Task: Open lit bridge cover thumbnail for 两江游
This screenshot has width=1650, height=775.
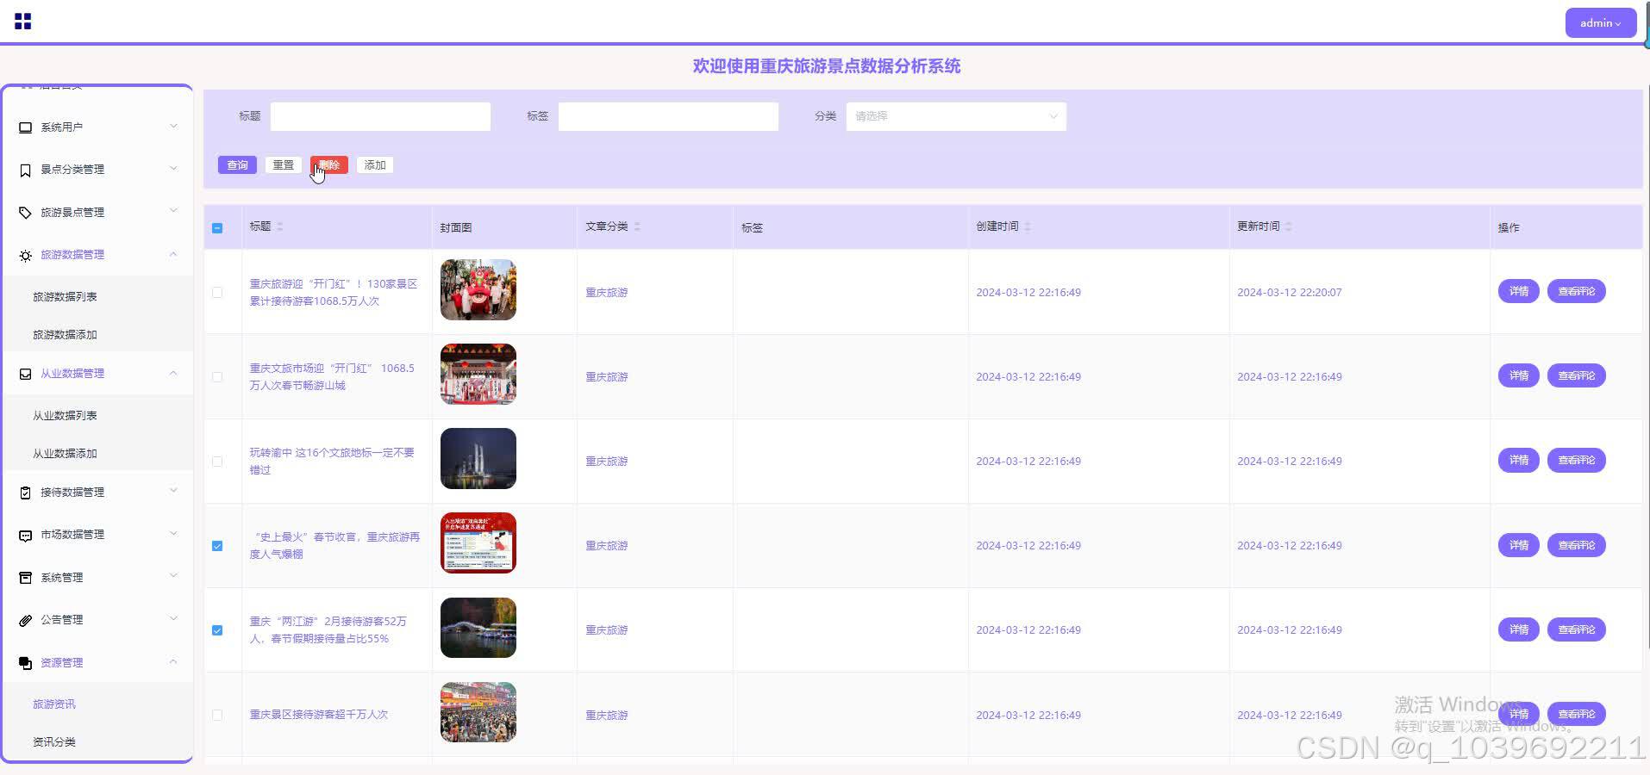Action: 478,628
